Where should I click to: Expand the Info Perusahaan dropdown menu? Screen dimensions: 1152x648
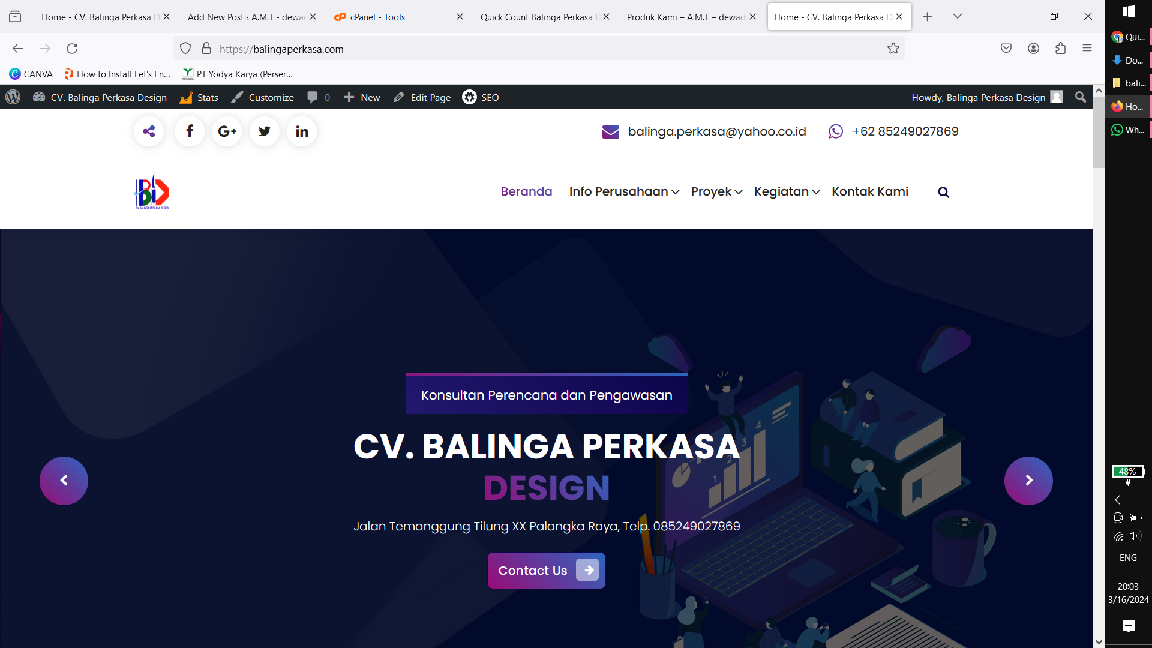[624, 191]
